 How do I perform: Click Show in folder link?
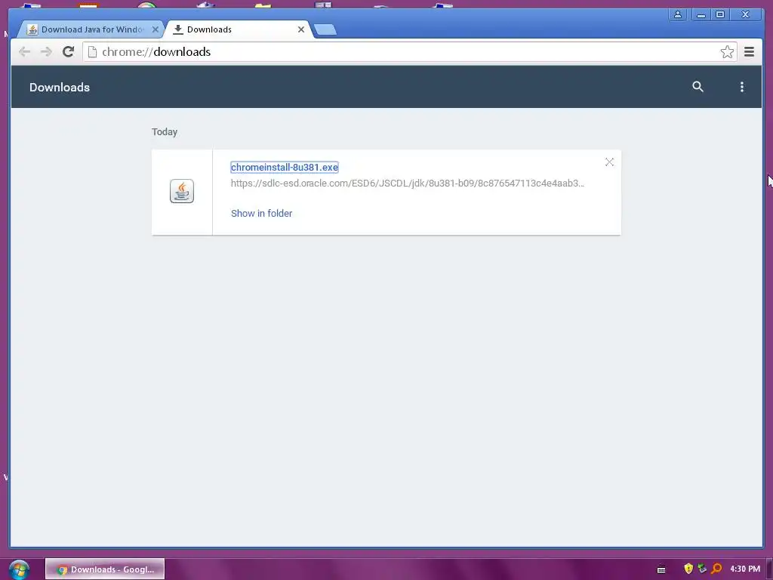(x=261, y=213)
